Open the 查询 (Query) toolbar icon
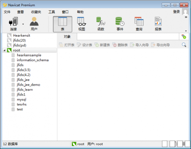 coord(139,24)
